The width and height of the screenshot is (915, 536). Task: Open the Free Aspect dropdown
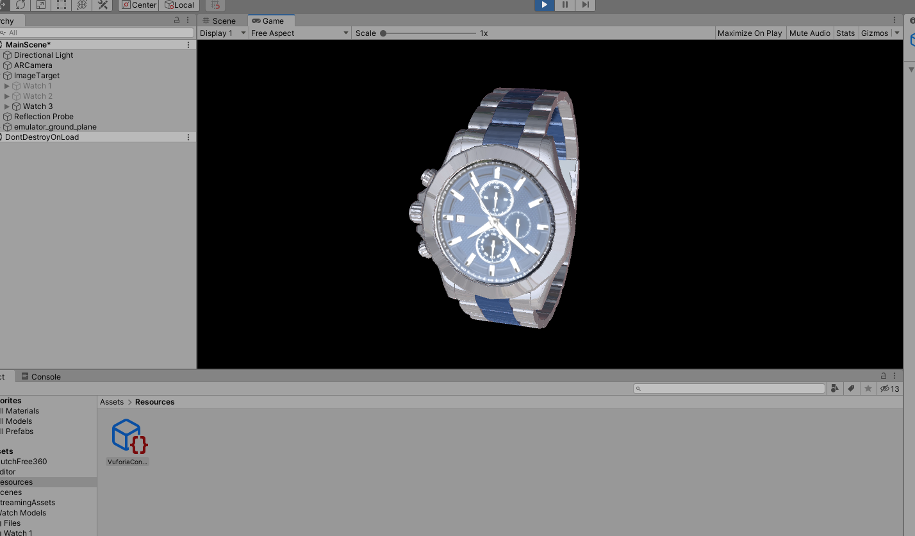(x=299, y=33)
